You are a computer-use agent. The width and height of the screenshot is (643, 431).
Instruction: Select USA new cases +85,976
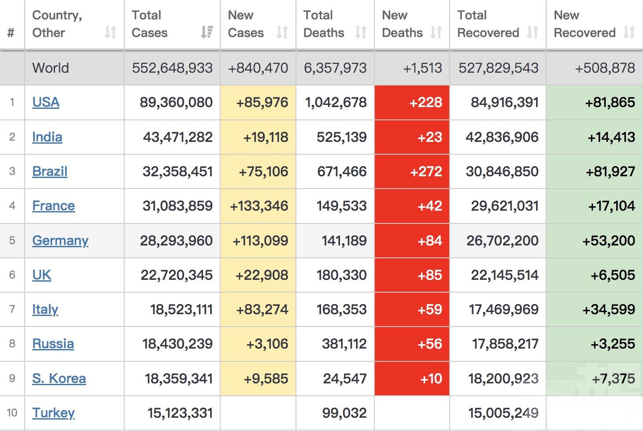click(x=262, y=102)
